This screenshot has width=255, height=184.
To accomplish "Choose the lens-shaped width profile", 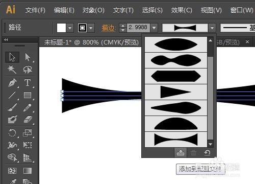I will pyautogui.click(x=176, y=44).
